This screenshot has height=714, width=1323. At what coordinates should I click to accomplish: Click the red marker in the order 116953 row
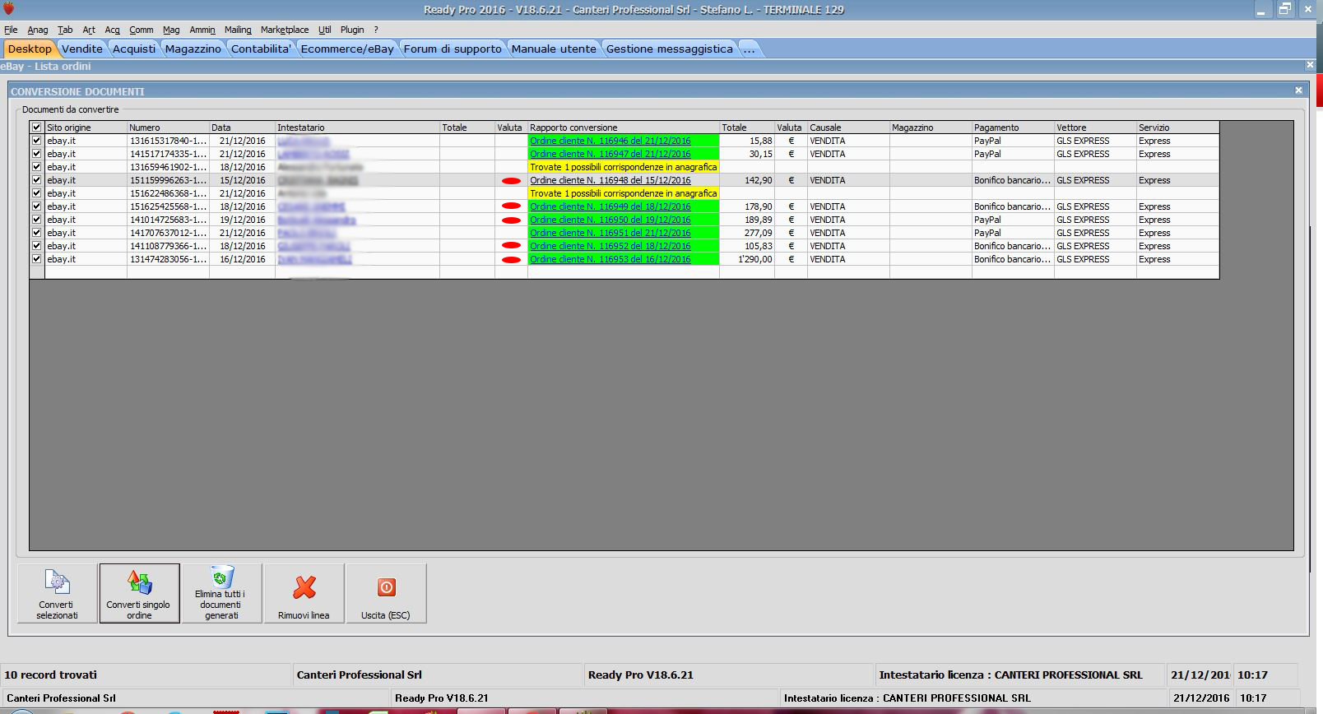tap(511, 260)
